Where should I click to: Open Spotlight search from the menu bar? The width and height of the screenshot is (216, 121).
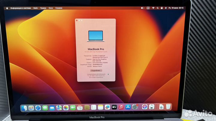tap(157, 8)
